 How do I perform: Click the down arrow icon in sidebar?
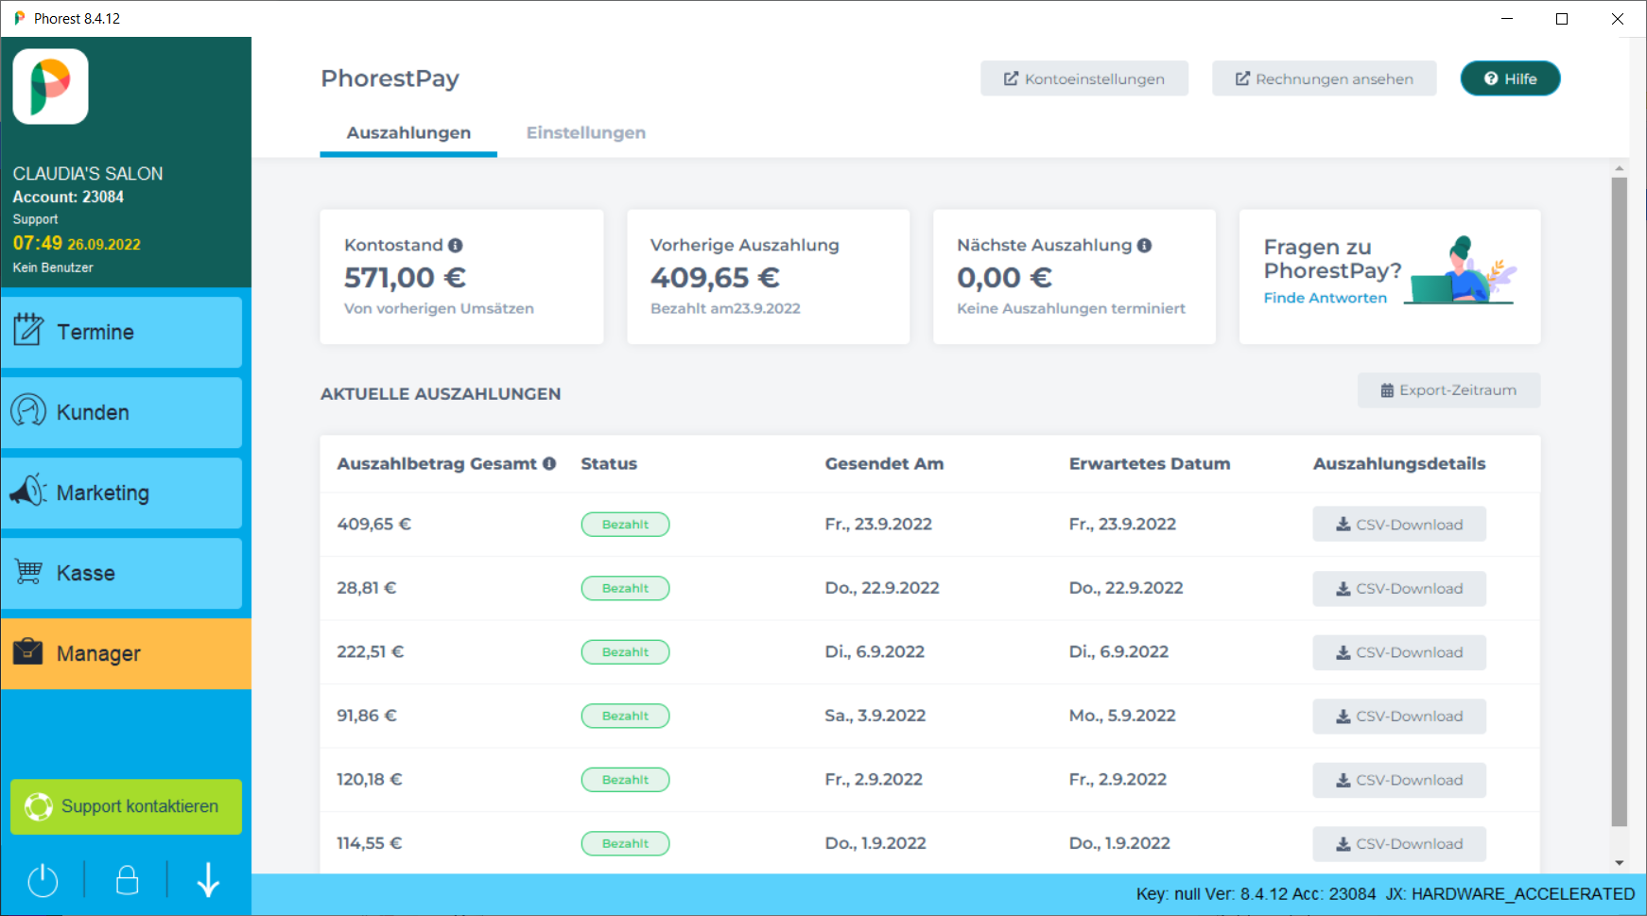[x=208, y=880]
